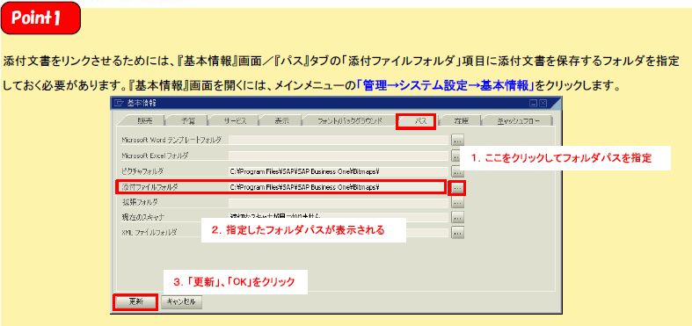Go to the 表示 tab
Viewport: 692px width, 326px height.
(x=281, y=121)
